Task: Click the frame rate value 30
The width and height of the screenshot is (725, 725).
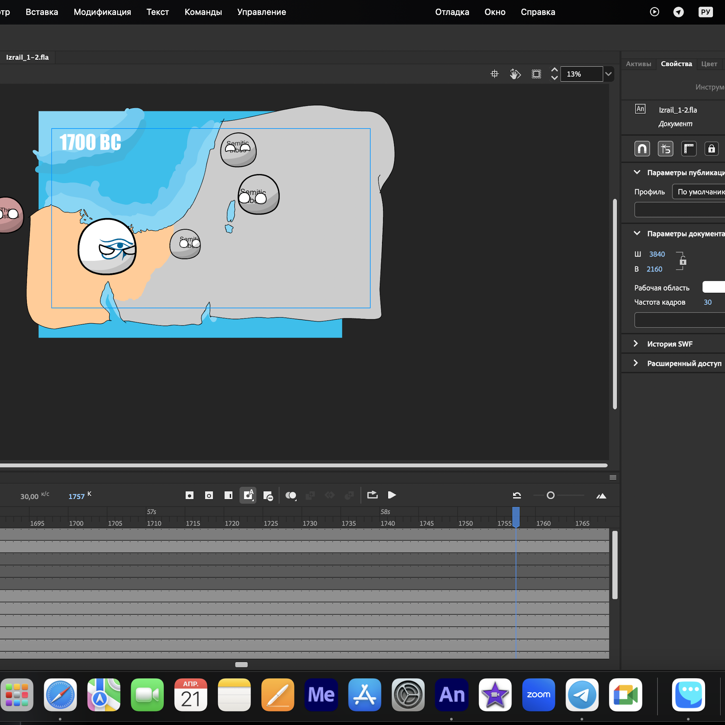Action: point(707,302)
